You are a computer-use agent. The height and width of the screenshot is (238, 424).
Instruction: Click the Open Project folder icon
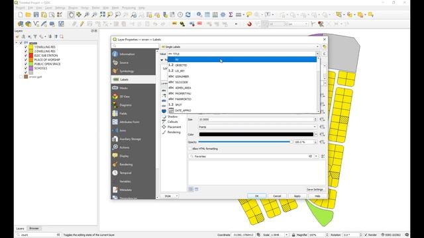click(x=28, y=15)
